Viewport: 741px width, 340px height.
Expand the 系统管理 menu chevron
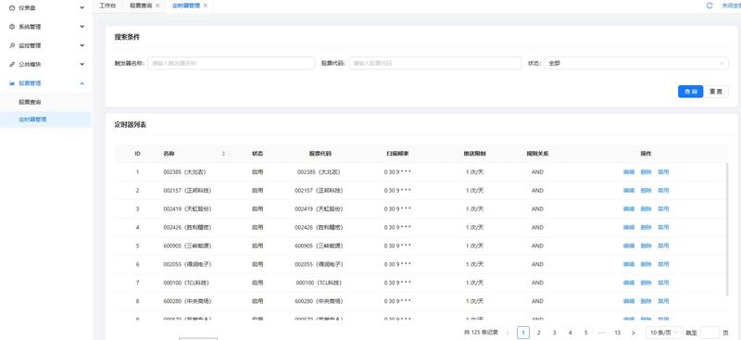[x=82, y=27]
